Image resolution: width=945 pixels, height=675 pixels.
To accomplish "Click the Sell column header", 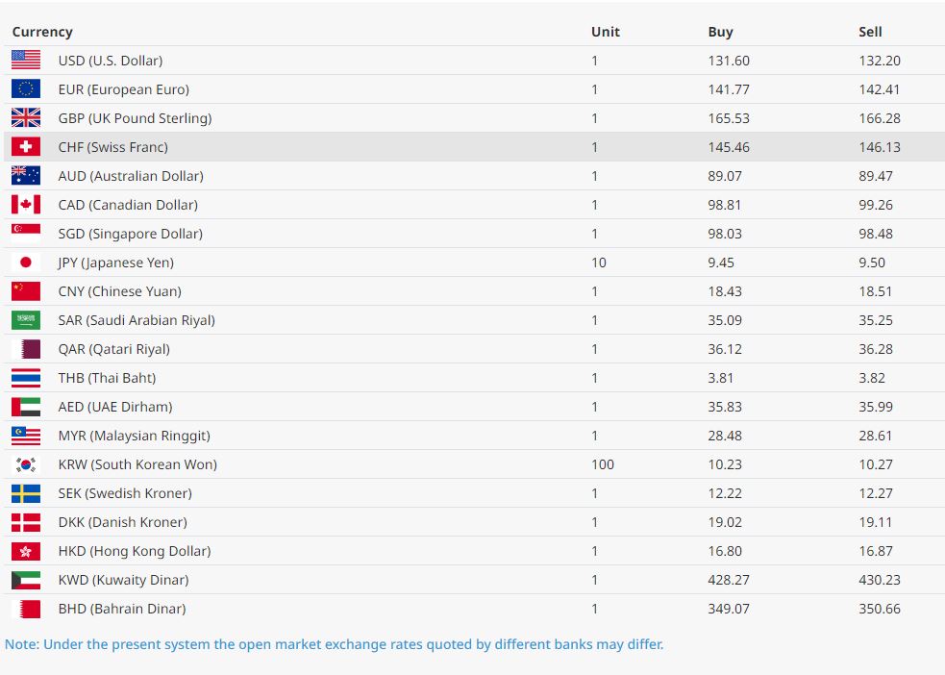I will pos(870,32).
